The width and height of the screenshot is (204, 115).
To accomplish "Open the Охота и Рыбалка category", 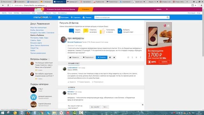I will point(37,35).
